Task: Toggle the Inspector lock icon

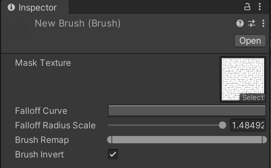Action: [x=247, y=7]
